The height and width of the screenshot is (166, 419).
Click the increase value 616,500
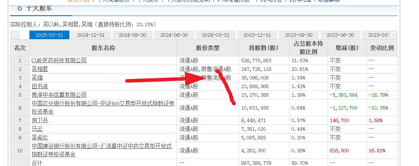click(339, 151)
